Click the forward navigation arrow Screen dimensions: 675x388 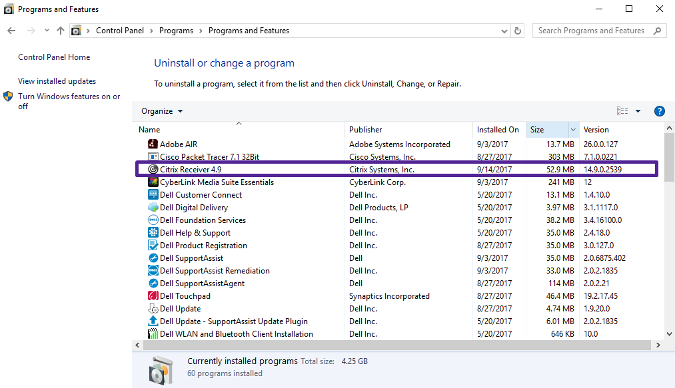click(x=31, y=31)
